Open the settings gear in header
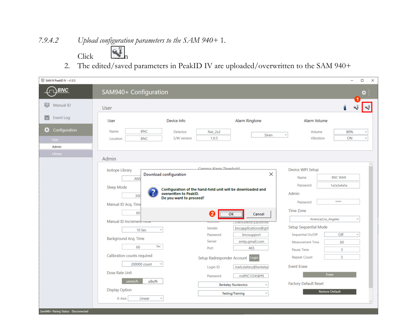 coord(364,93)
